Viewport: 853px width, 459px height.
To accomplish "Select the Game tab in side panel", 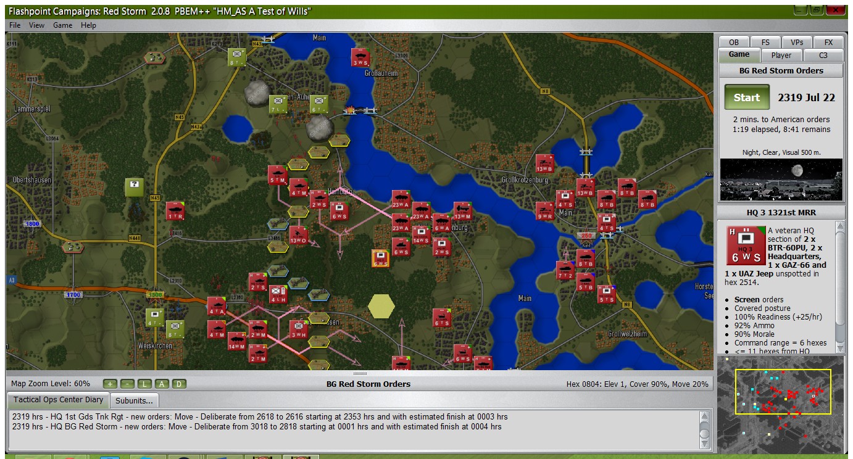I will [x=739, y=54].
